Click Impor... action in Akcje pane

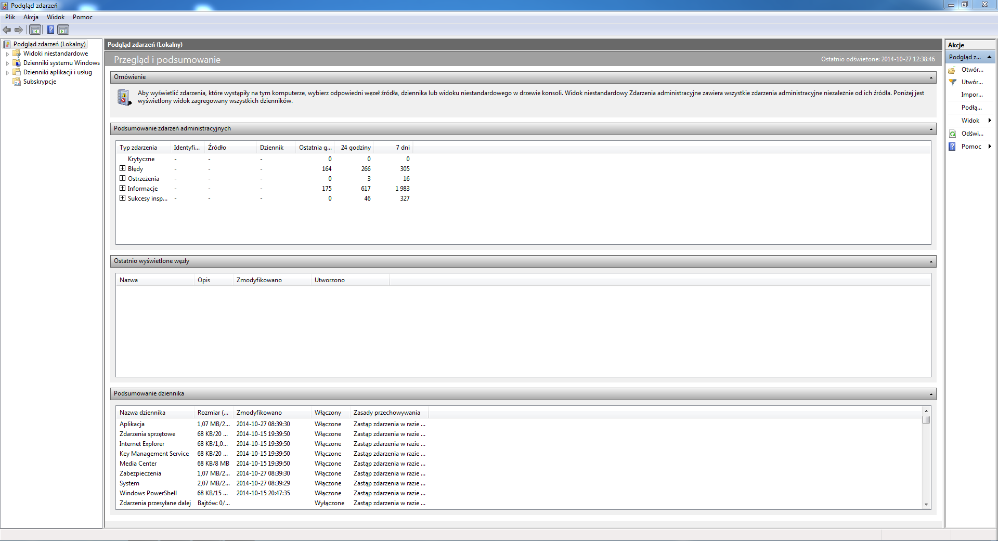pyautogui.click(x=972, y=95)
